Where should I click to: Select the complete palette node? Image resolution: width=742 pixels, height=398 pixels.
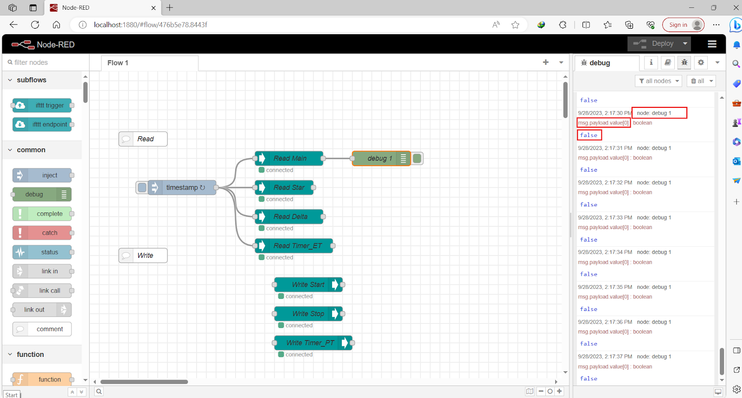[42, 214]
